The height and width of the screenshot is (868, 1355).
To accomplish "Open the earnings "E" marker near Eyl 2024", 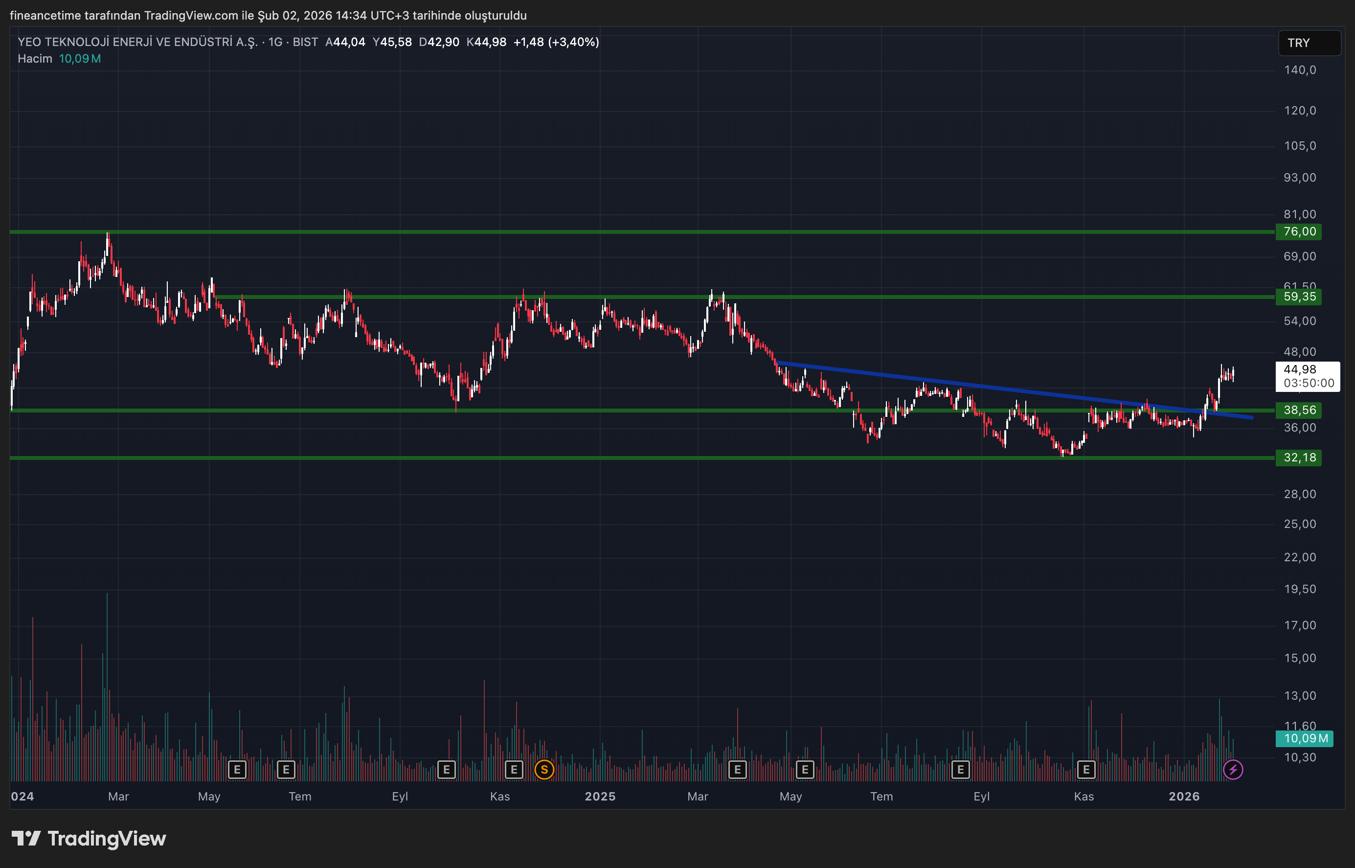I will [446, 769].
